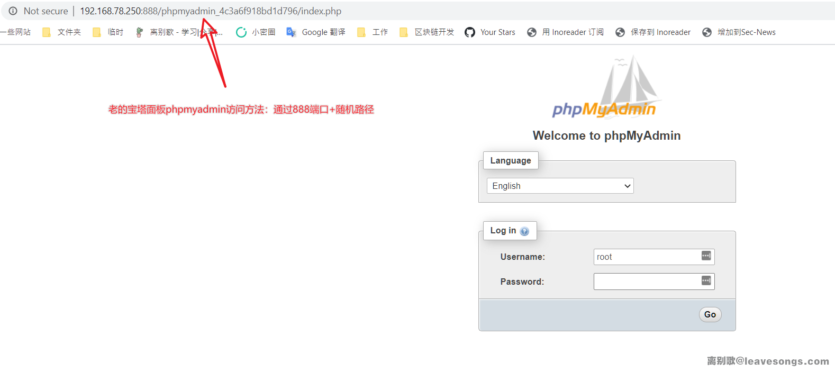Viewport: 835px width, 372px height.
Task: Open the 工作 bookmark folder
Action: coord(373,32)
